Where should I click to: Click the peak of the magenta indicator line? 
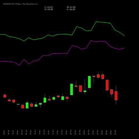tap(91, 41)
